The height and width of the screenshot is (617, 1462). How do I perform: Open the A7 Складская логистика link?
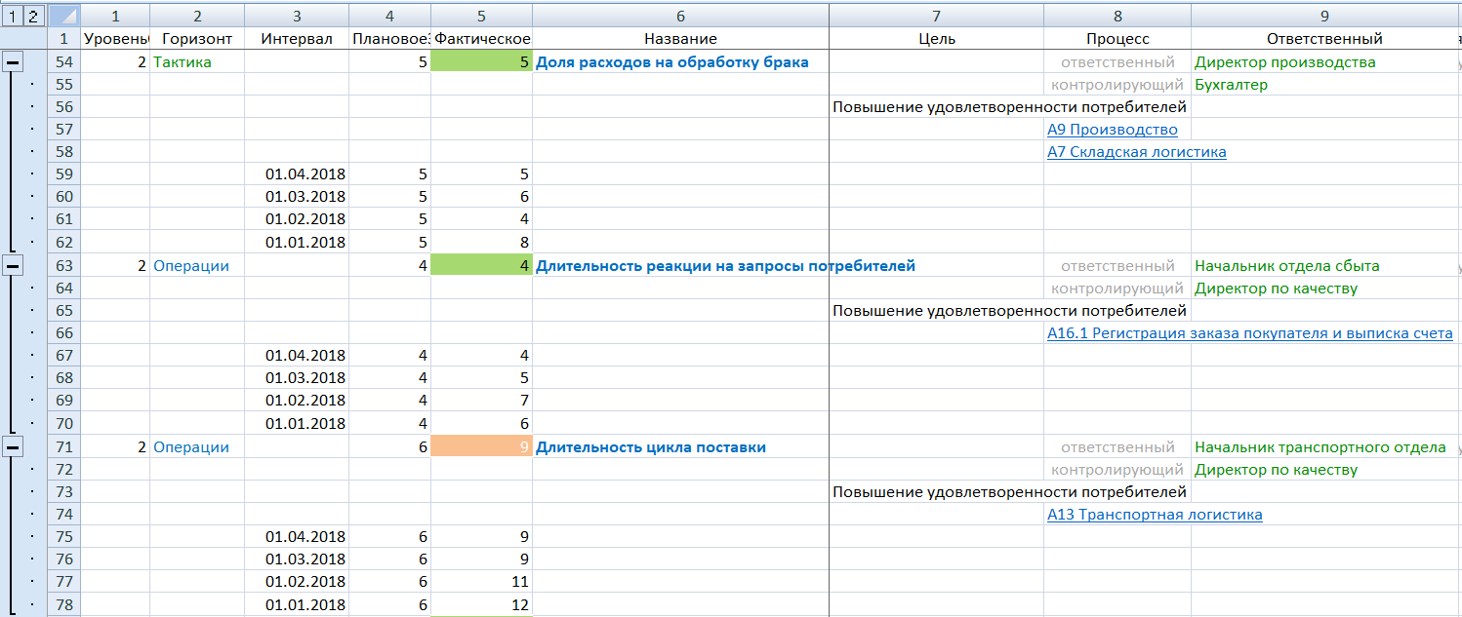pos(1136,152)
